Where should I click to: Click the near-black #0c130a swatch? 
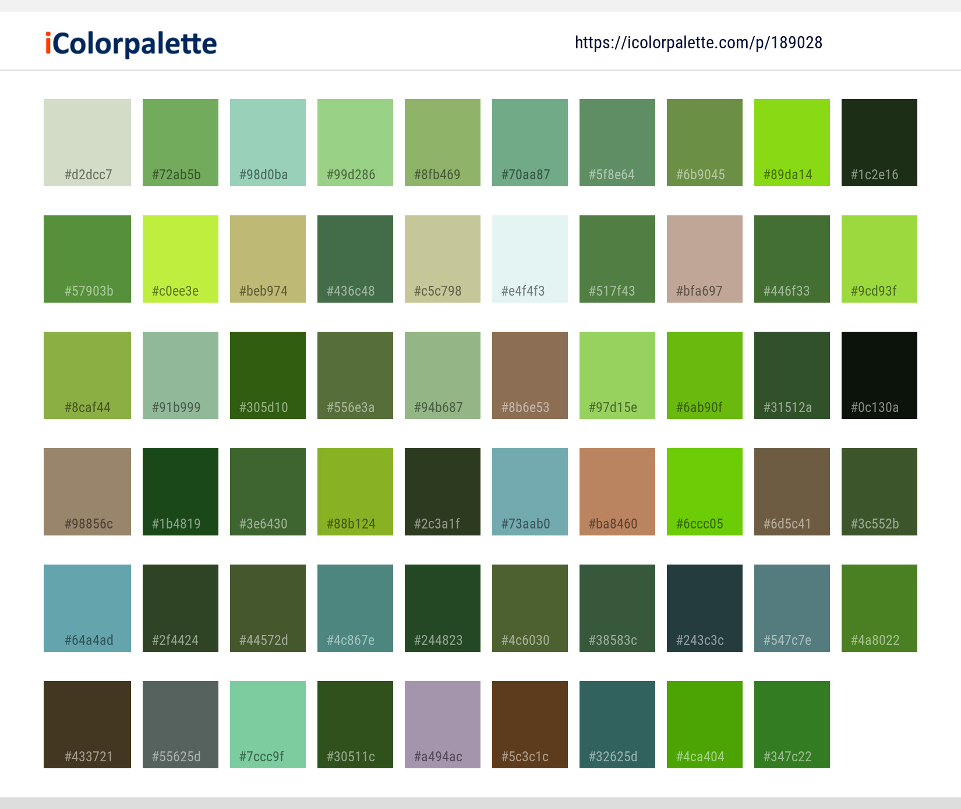click(879, 375)
